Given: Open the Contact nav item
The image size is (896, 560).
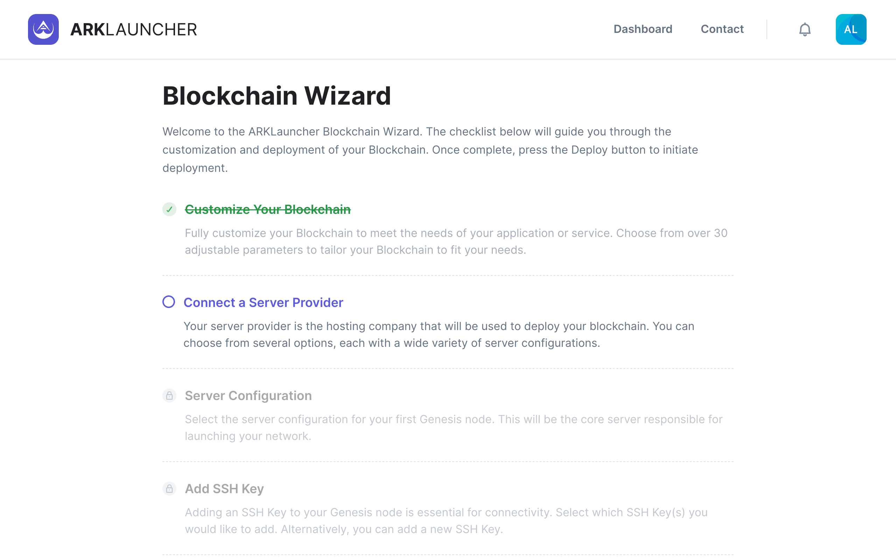Looking at the screenshot, I should (722, 29).
